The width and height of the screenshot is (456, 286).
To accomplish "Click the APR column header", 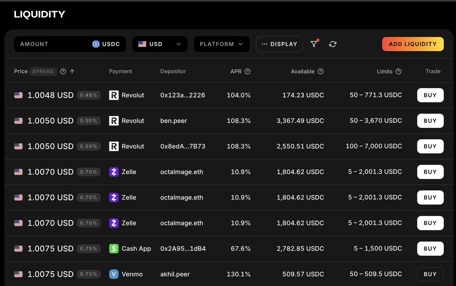I will (x=236, y=71).
